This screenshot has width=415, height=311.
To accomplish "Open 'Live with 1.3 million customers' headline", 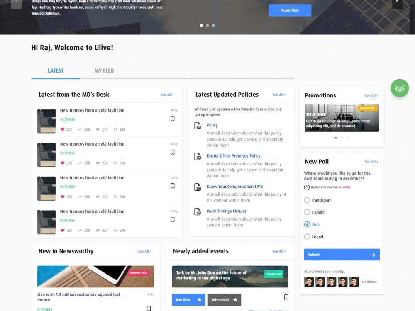I will [78, 297].
